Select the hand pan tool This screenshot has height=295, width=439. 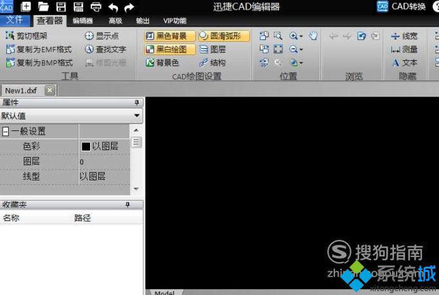tap(313, 36)
